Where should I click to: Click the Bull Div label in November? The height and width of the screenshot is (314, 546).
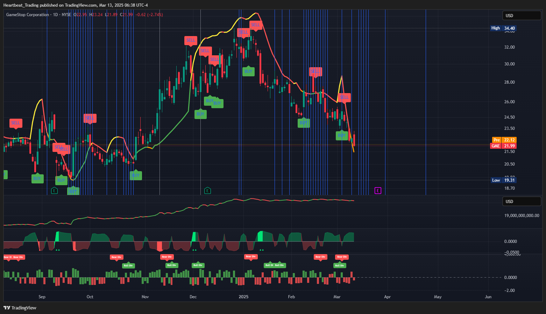pyautogui.click(x=172, y=265)
